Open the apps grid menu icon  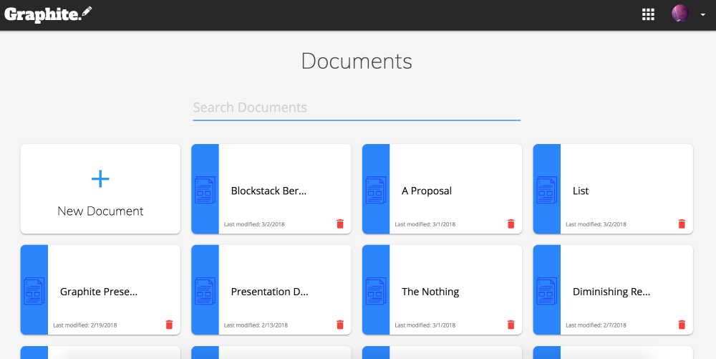click(649, 14)
